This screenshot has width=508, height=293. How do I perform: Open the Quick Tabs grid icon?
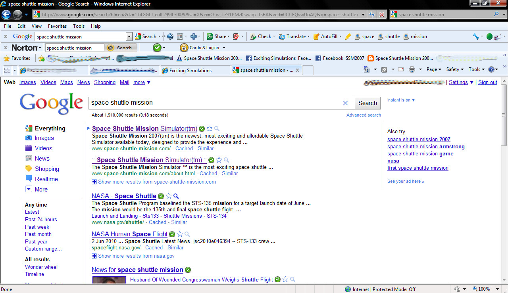(x=7, y=70)
